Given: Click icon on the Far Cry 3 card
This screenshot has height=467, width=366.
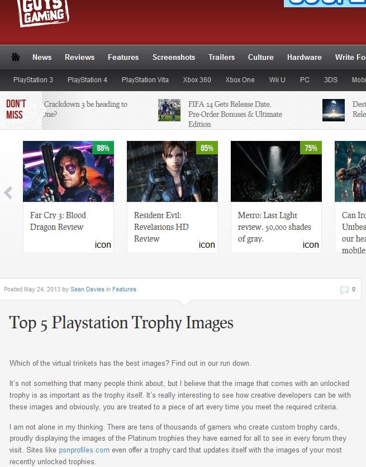Looking at the screenshot, I should (103, 244).
